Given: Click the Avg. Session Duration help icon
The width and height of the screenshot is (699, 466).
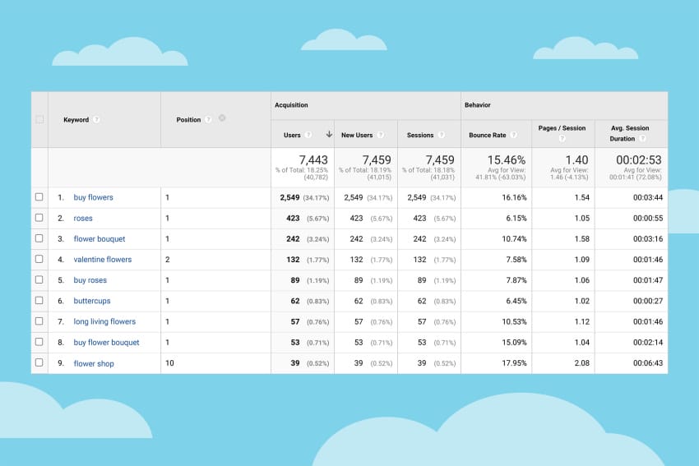Looking at the screenshot, I should point(642,139).
